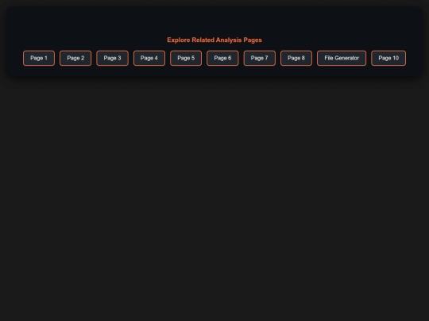Go to Page 2
Image resolution: width=429 pixels, height=321 pixels.
click(x=75, y=58)
